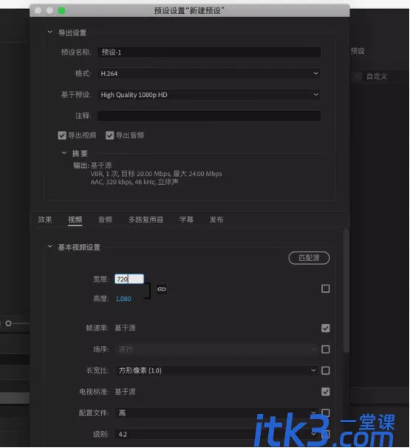Click the 输出: 基于源 summary line
Screen dimensions: 410x448
(92, 165)
